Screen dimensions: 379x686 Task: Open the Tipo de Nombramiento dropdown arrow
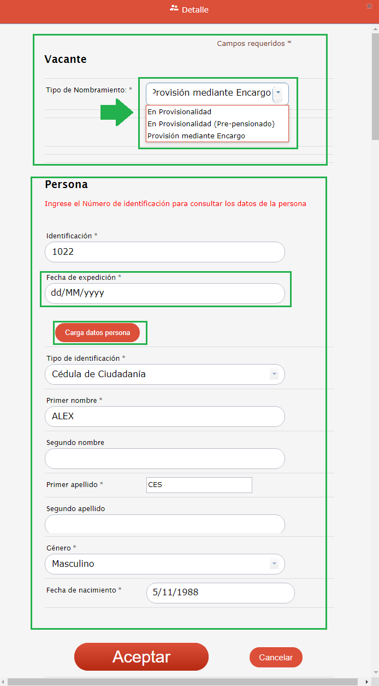coord(279,93)
